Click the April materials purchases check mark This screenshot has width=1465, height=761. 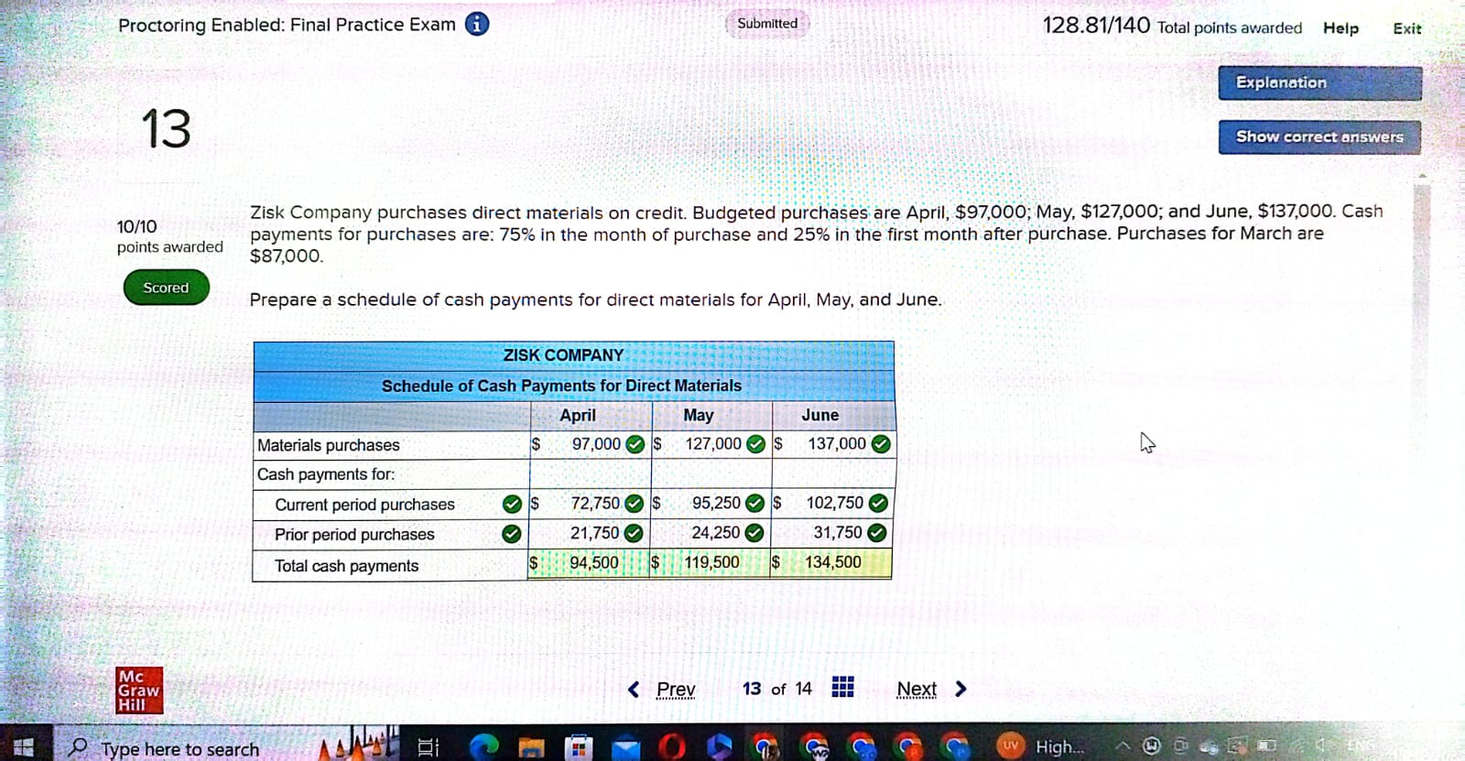tap(635, 444)
